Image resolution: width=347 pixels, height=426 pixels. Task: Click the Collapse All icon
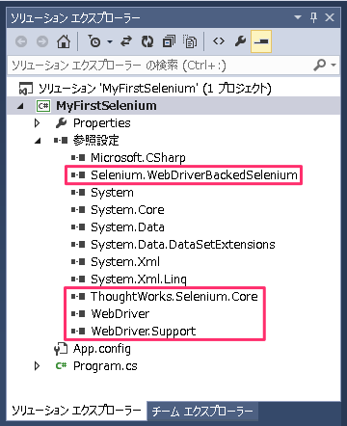[169, 41]
